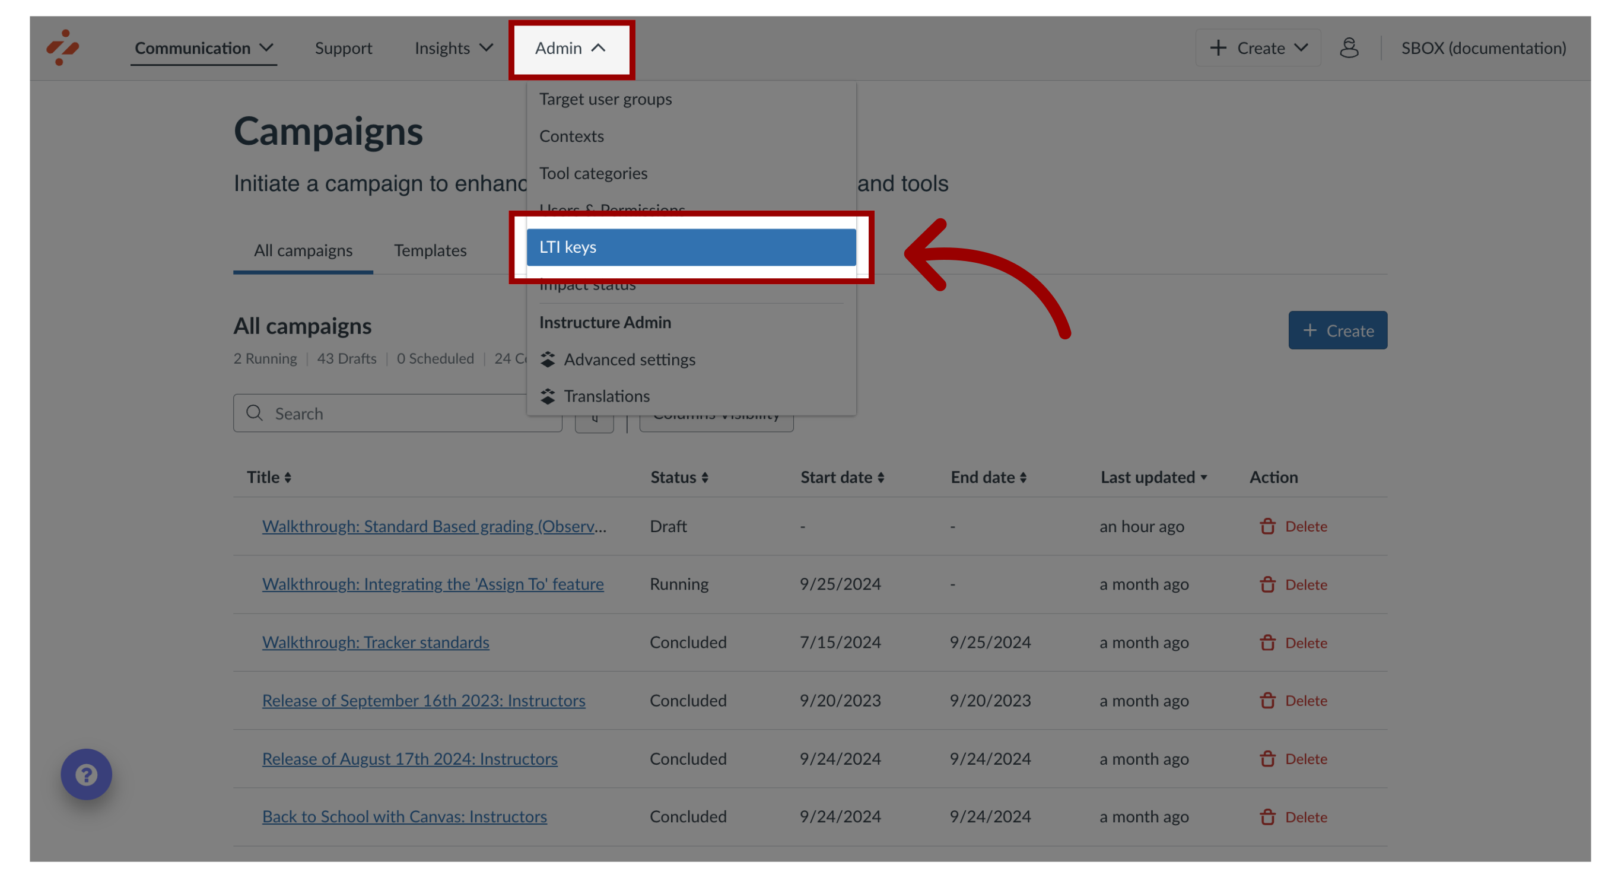This screenshot has height=878, width=1621.
Task: Click the search magnifier icon
Action: (x=254, y=413)
